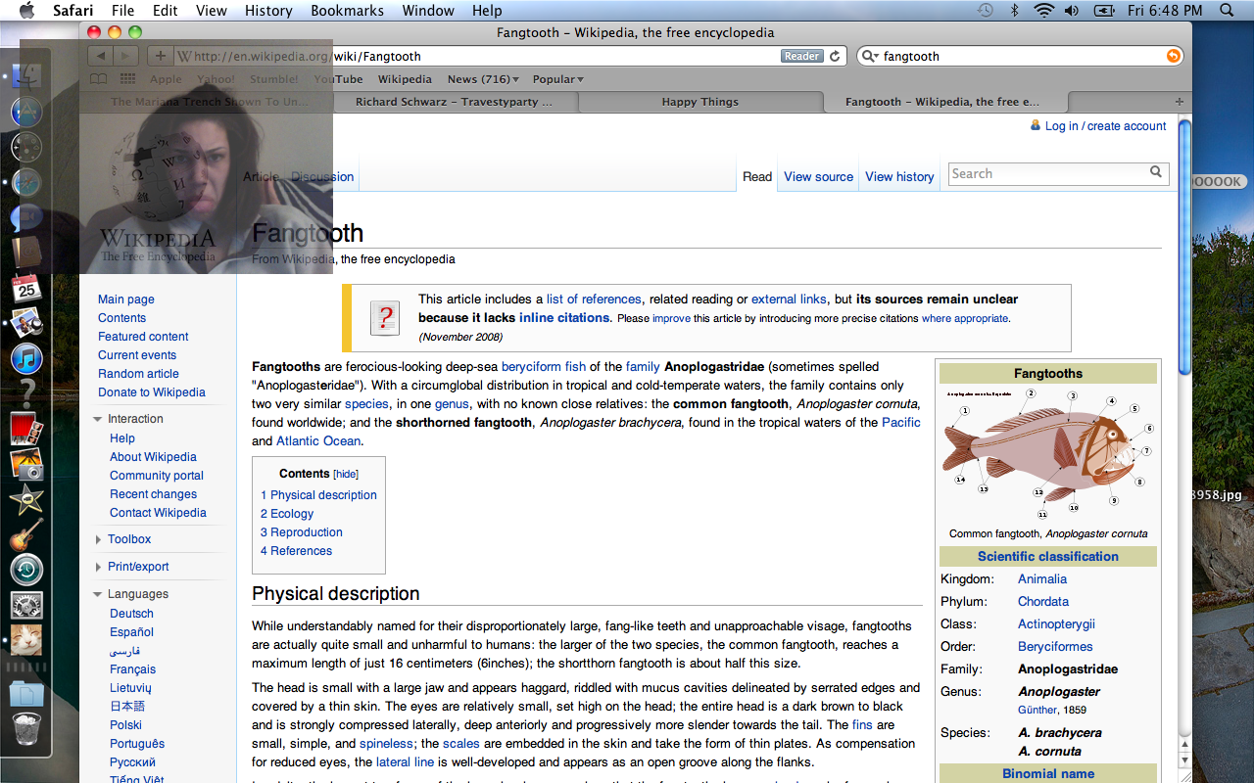
Task: Open the Random article sidebar link
Action: click(x=138, y=374)
